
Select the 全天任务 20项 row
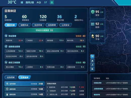(x=25, y=84)
